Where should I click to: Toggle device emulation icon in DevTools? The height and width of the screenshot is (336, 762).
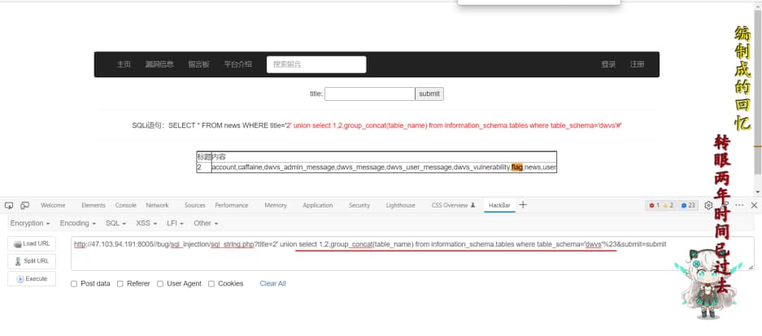(x=24, y=205)
